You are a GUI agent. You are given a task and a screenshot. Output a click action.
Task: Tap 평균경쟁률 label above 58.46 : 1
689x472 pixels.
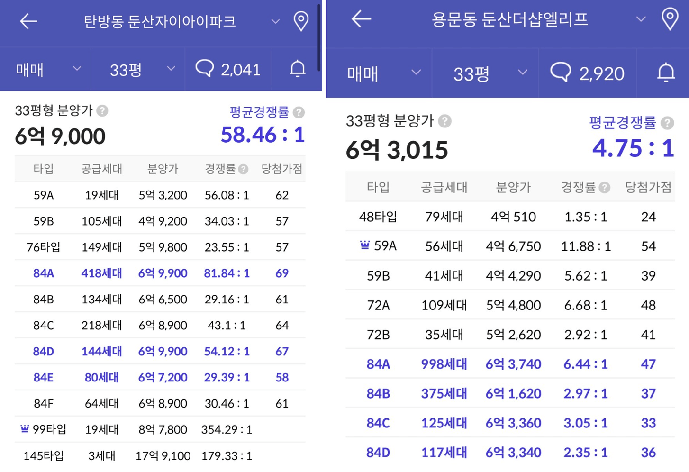(x=259, y=112)
